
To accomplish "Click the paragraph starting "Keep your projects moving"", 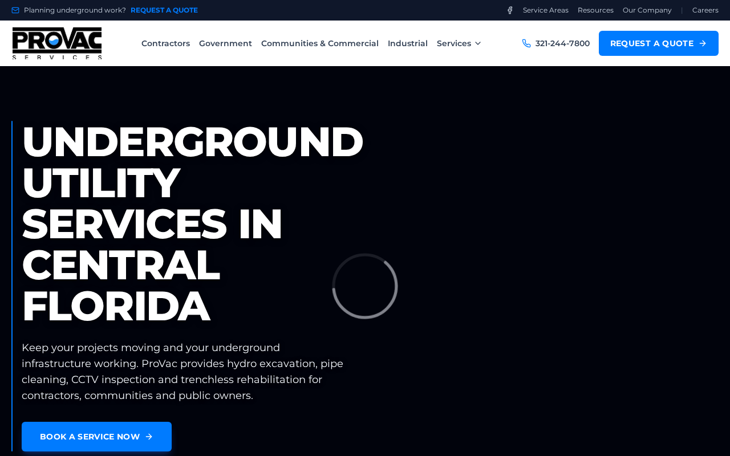I will [x=182, y=372].
